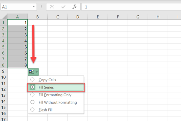The width and height of the screenshot is (181, 121).
Task: Open the Insert Function fx icon
Action: [x=74, y=7]
